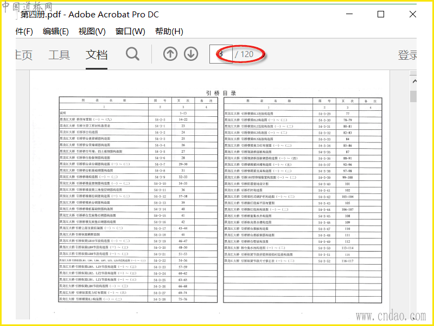Click the scrollbar up arrow
434x326 pixels.
tap(414, 81)
